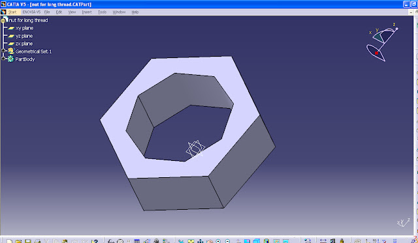
Task: Click the What's This help arrow icon
Action: pos(95,241)
